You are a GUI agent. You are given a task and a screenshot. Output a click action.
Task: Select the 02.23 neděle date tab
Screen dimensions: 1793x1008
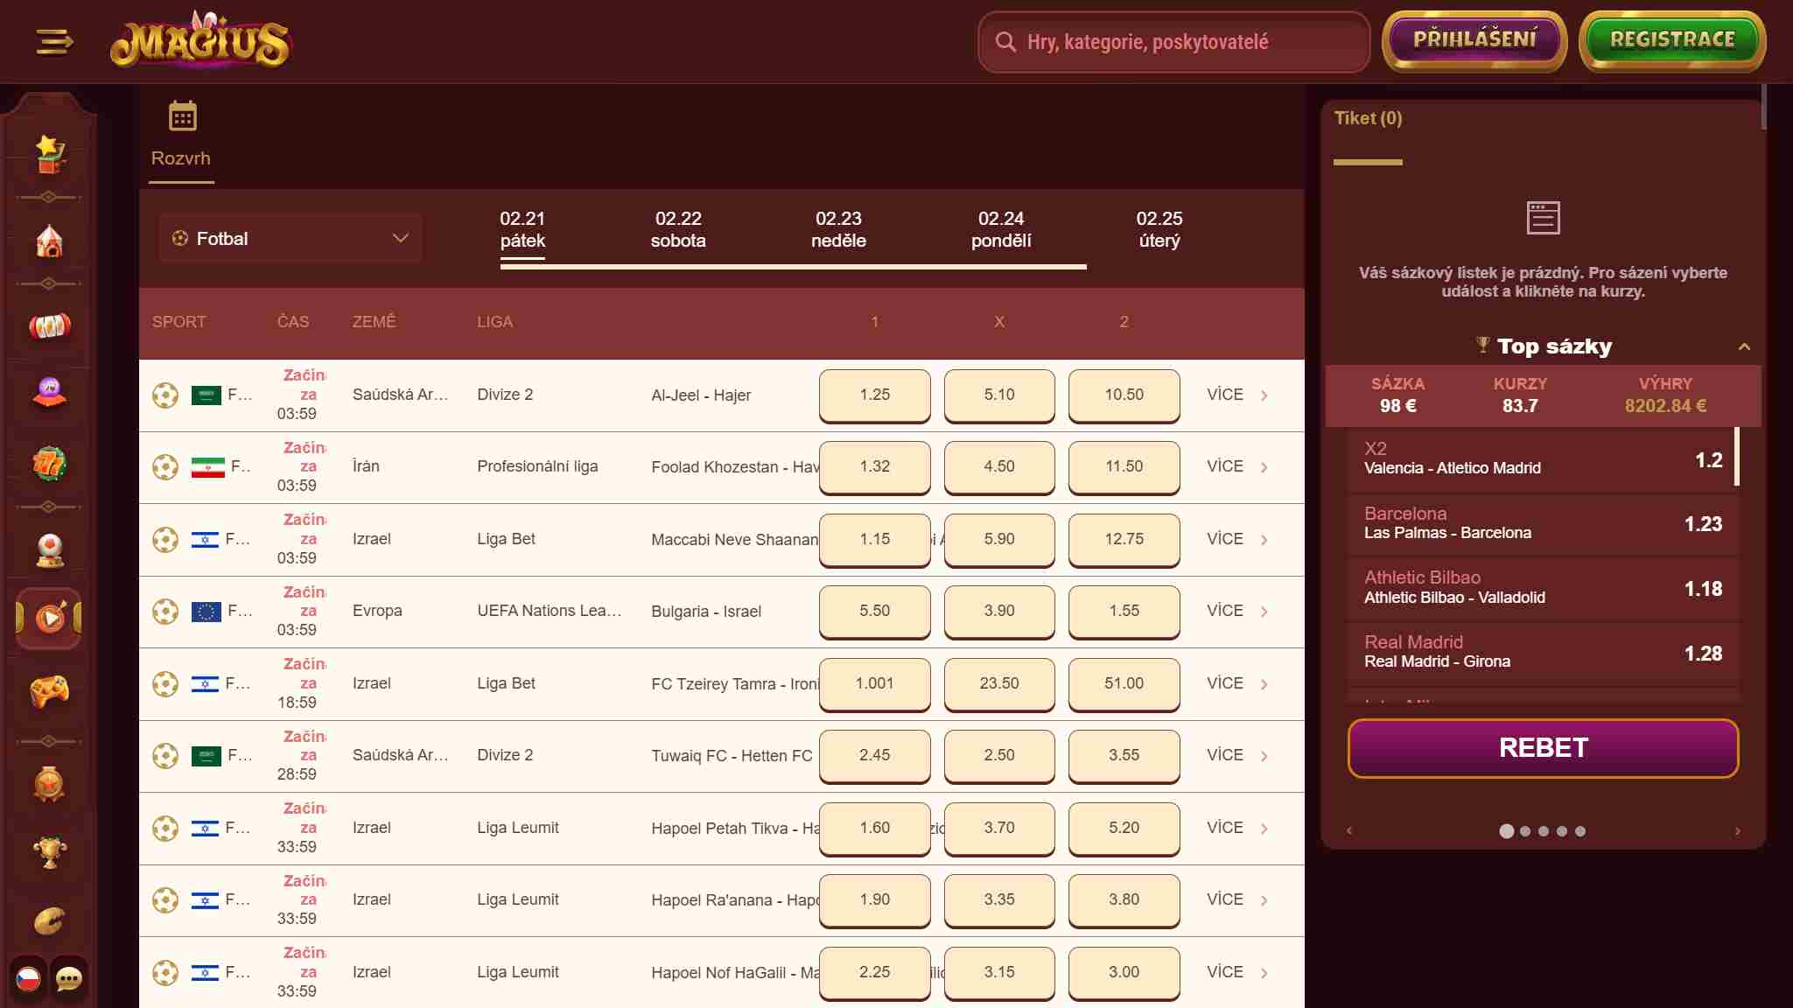[x=838, y=229]
